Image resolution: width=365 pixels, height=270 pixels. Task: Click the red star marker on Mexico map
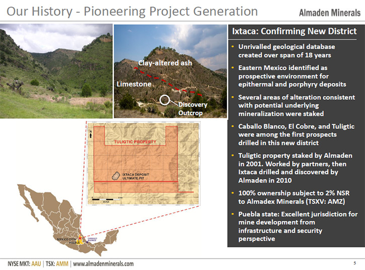click(x=80, y=238)
